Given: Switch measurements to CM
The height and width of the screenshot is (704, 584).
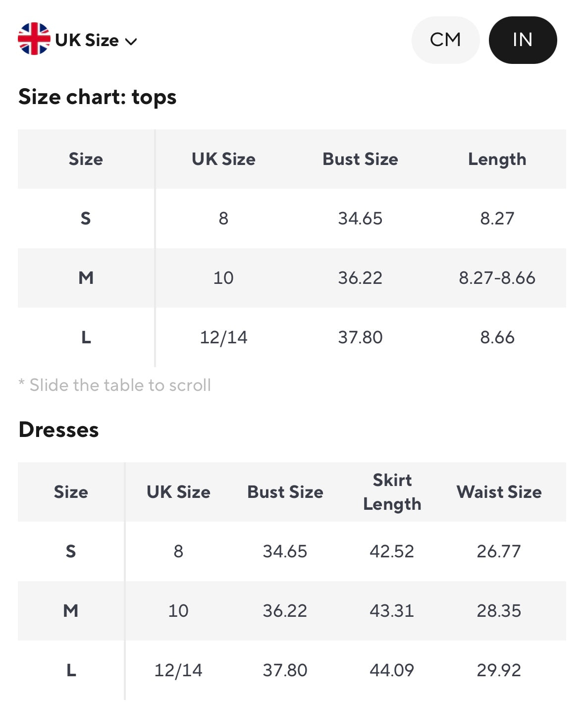Looking at the screenshot, I should [x=445, y=40].
